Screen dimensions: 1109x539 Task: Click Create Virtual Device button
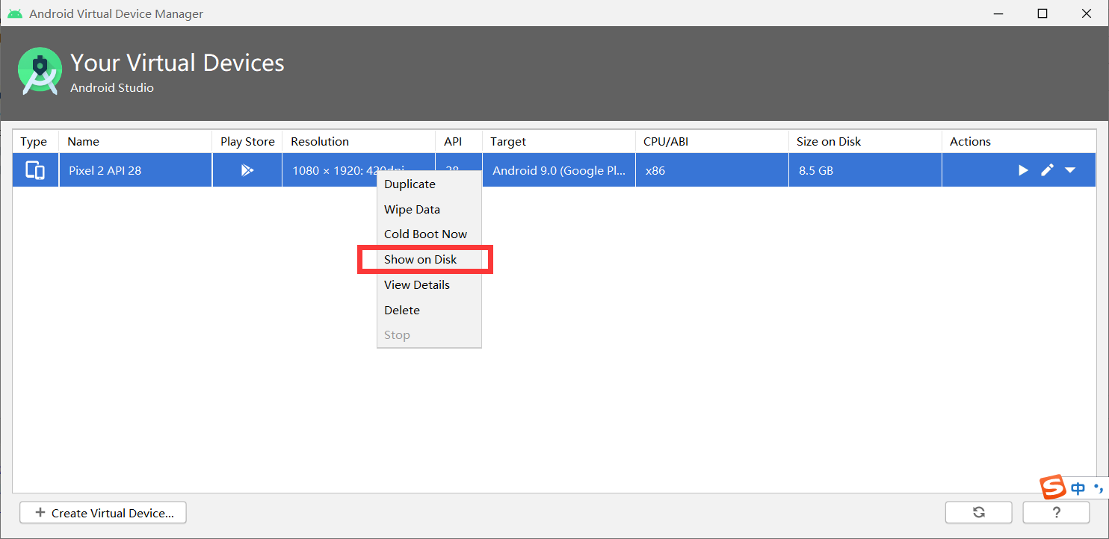pyautogui.click(x=102, y=512)
